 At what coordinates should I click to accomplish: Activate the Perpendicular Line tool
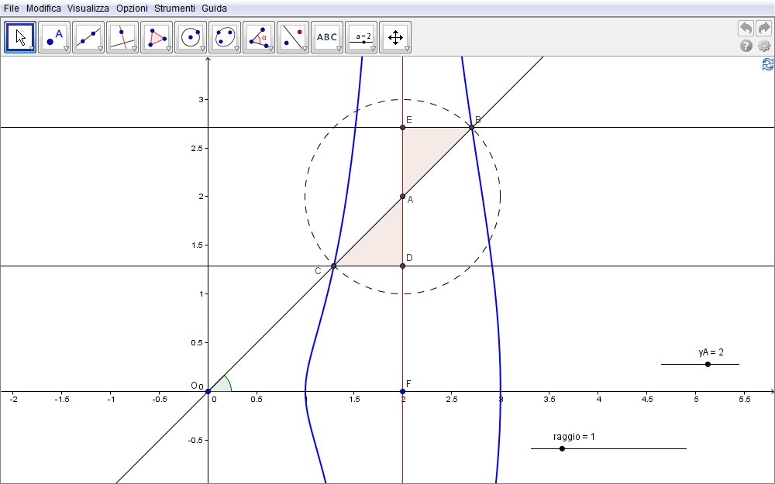click(x=122, y=37)
